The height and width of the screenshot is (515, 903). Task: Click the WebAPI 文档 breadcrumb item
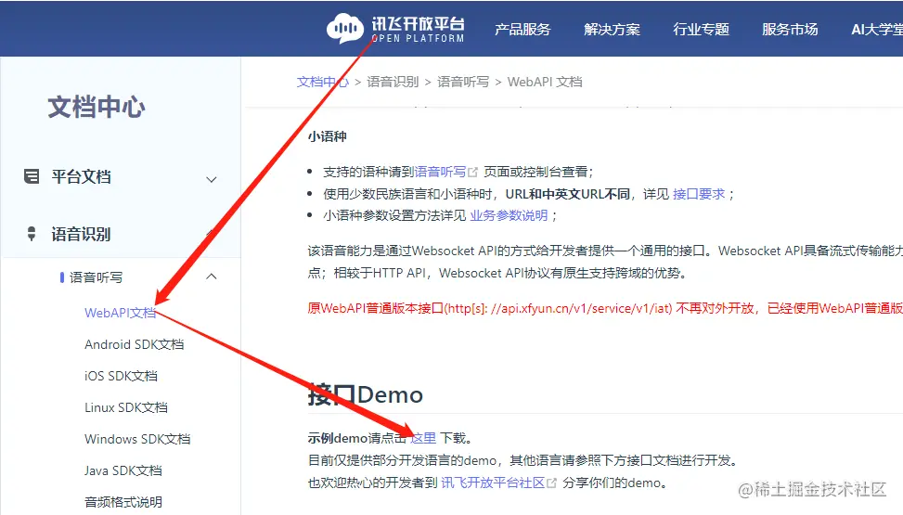[545, 82]
